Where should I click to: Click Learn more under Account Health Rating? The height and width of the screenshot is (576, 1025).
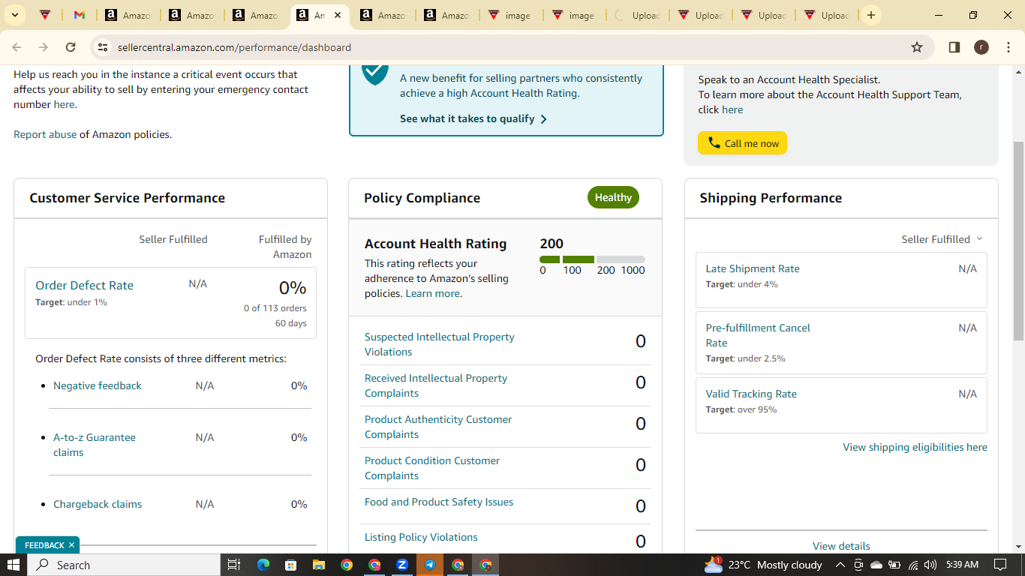point(432,293)
